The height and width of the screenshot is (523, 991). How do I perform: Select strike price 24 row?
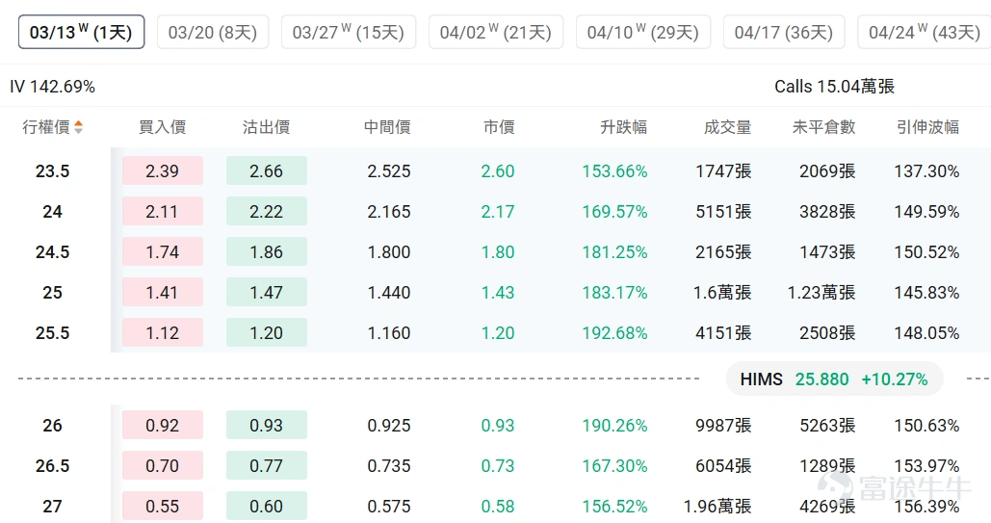pos(52,211)
